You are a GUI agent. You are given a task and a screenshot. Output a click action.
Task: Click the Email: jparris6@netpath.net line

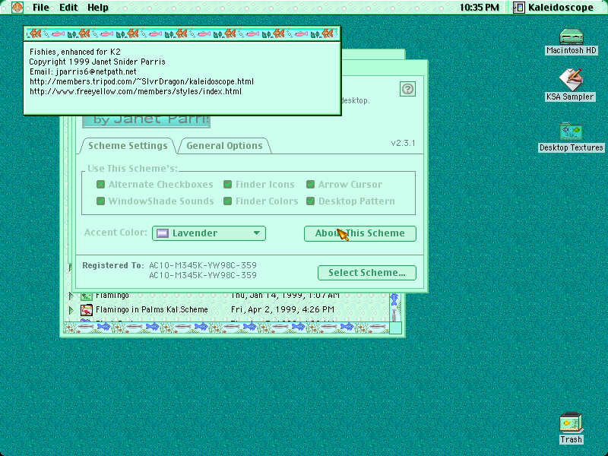click(83, 71)
